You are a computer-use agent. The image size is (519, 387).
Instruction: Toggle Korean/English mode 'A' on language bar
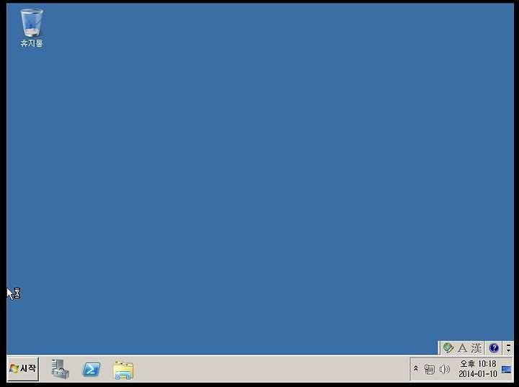pos(462,347)
